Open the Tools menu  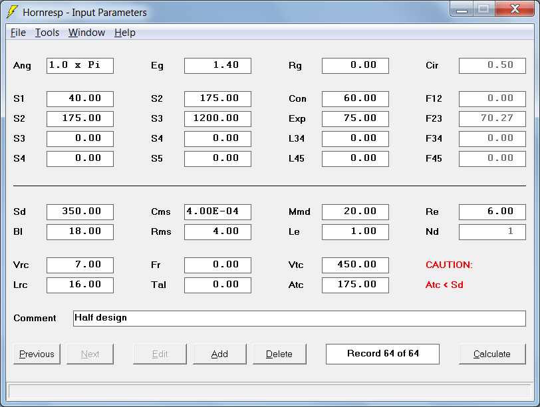coord(47,33)
